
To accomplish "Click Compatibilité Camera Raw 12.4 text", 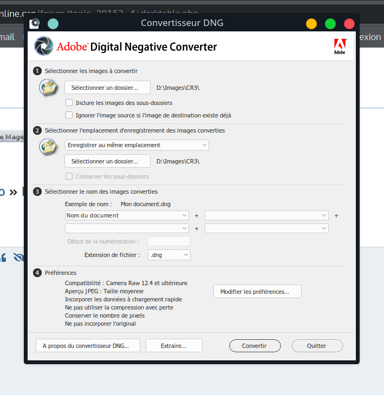I will pyautogui.click(x=126, y=283).
